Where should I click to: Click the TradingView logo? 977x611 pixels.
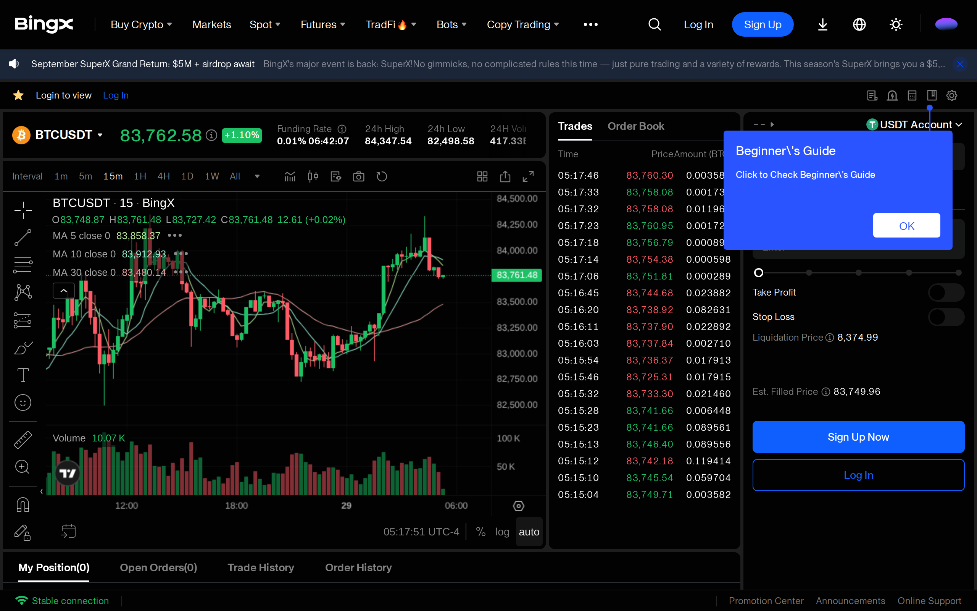tap(68, 473)
